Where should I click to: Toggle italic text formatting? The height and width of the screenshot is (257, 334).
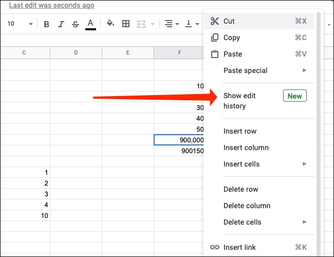point(61,24)
